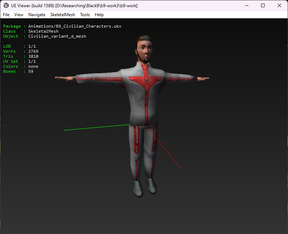288x234 pixels.
Task: Open the SkeletalMesh menu
Action: 62,15
